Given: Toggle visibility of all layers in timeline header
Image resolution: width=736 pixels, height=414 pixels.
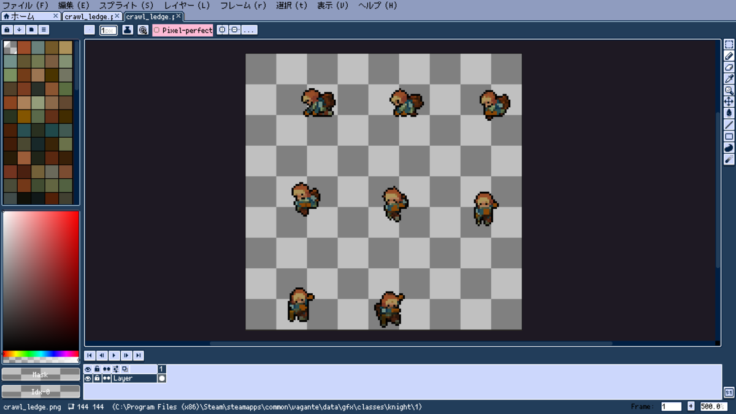Looking at the screenshot, I should 88,369.
